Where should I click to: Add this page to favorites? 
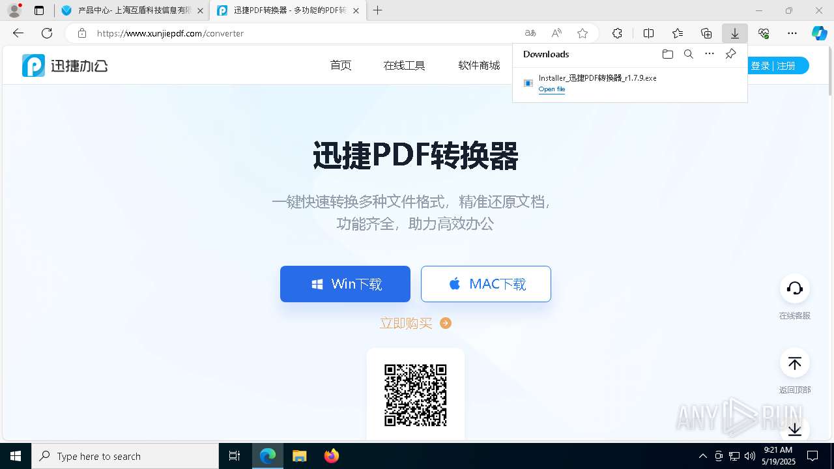click(x=582, y=33)
